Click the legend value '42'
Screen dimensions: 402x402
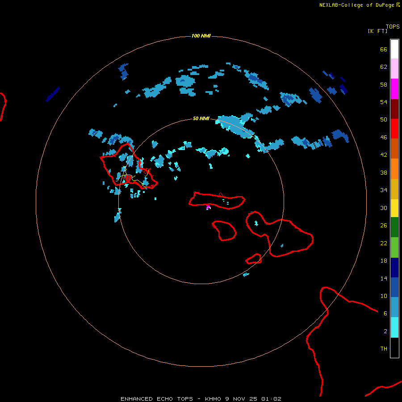coord(384,155)
